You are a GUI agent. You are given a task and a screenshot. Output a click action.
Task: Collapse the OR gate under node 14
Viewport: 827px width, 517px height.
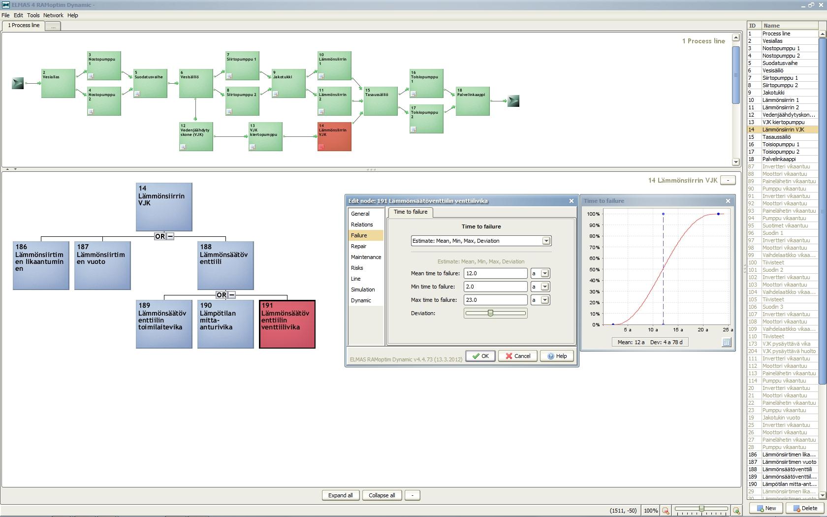click(170, 236)
